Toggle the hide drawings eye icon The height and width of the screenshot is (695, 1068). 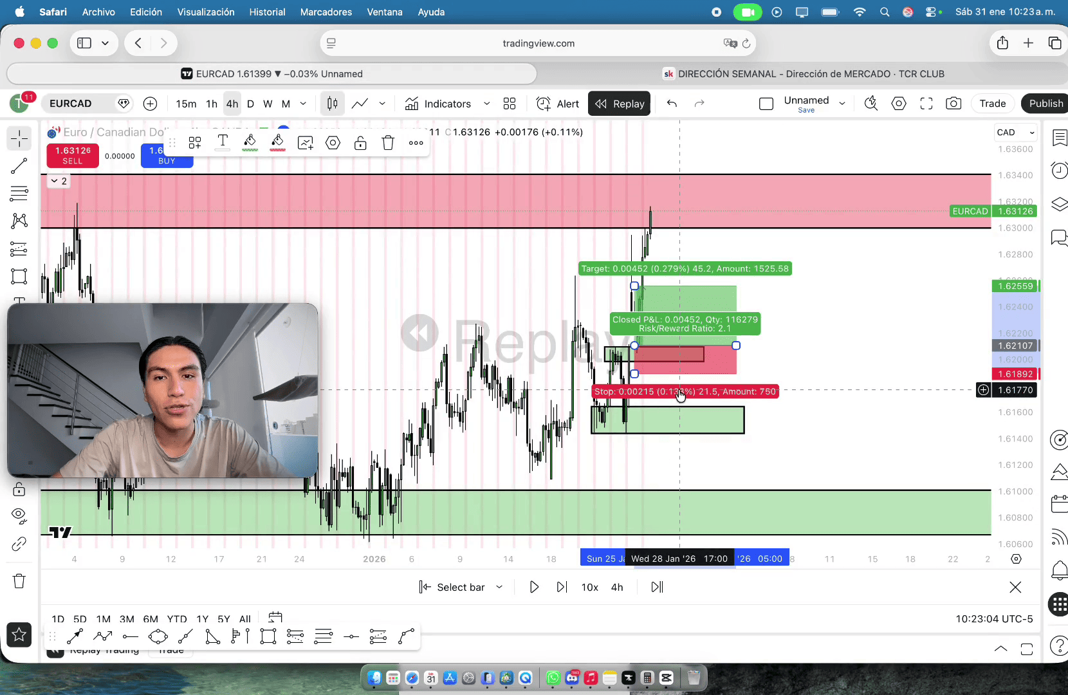pyautogui.click(x=19, y=515)
